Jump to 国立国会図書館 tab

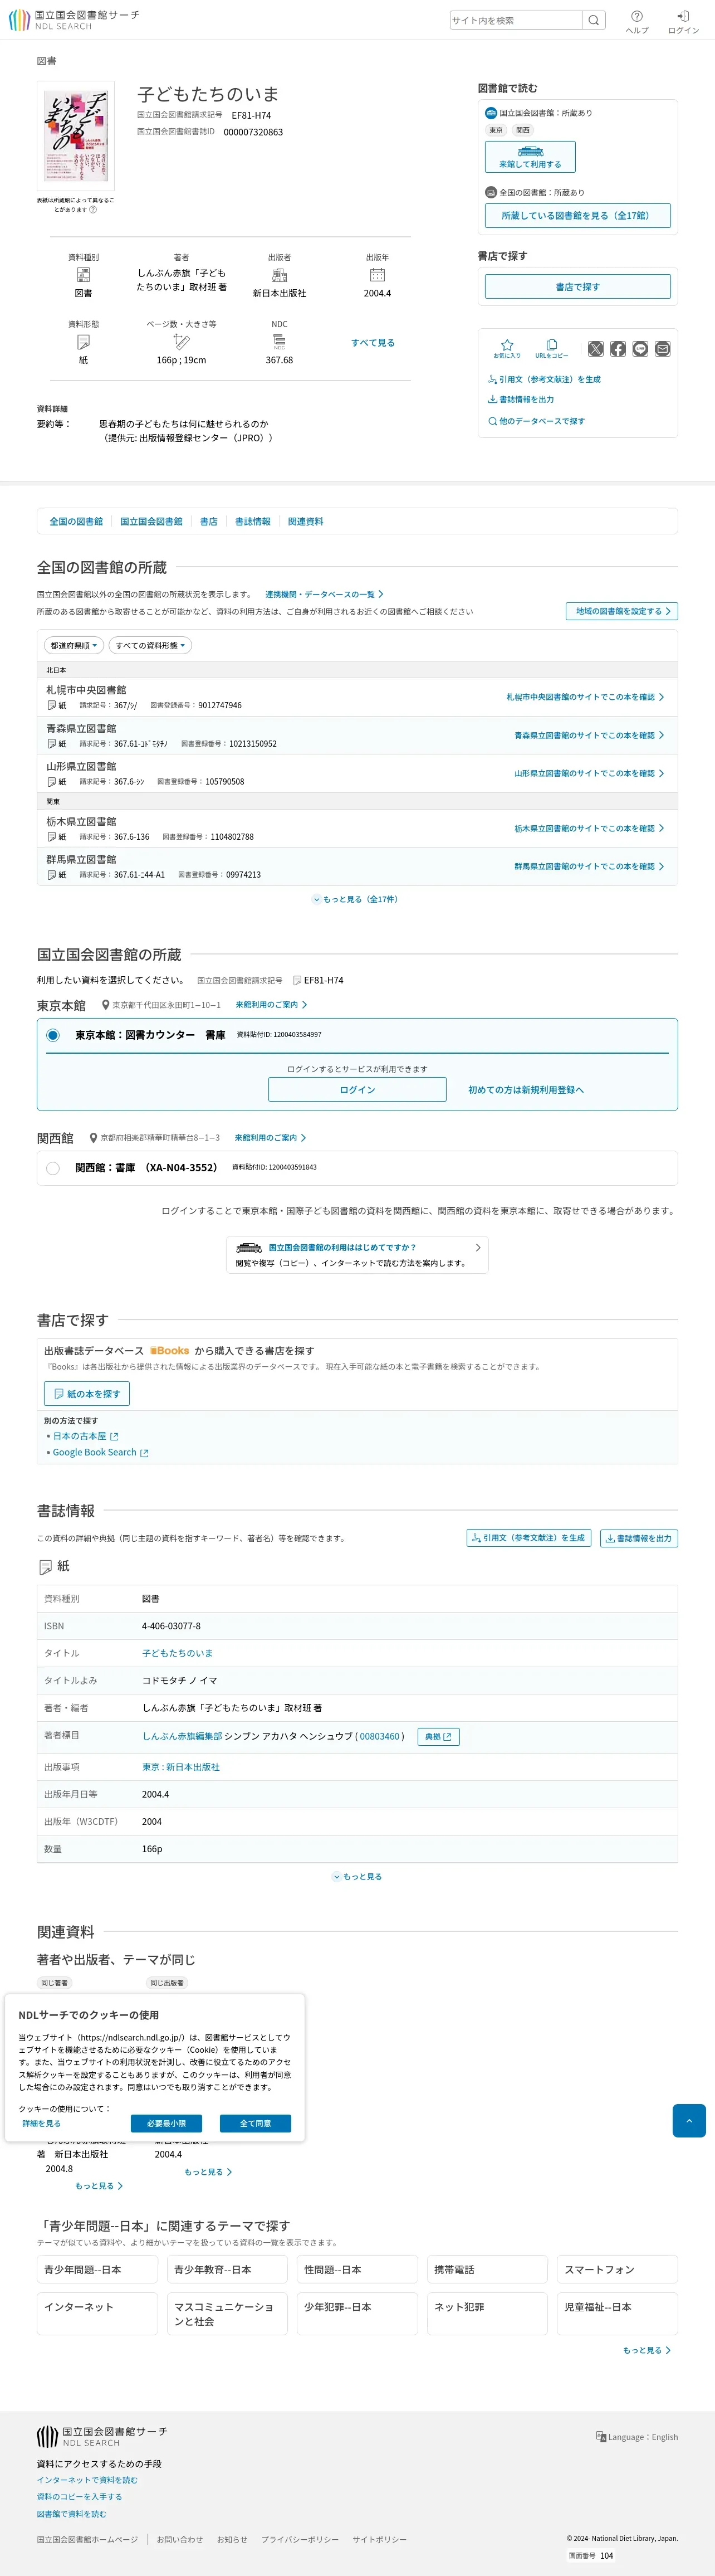151,521
